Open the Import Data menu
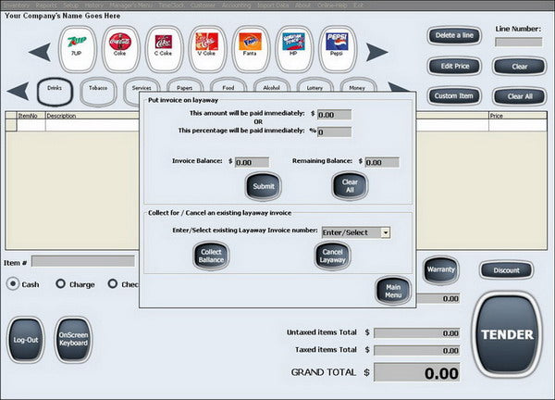555x400 pixels. [x=273, y=6]
